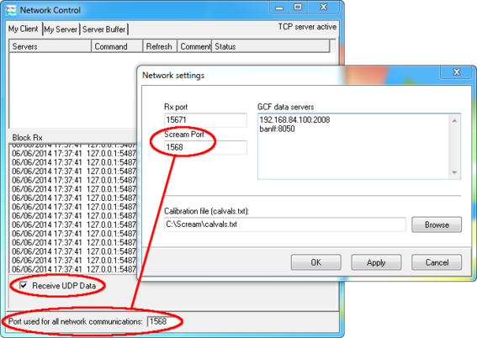
Task: Close the Network settings dialog
Action: pyautogui.click(x=456, y=72)
